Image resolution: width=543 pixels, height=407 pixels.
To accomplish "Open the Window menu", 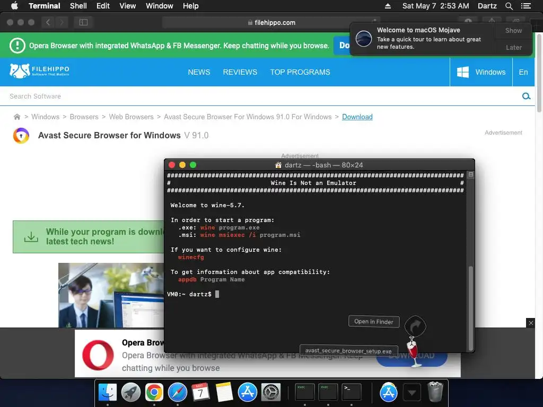I will point(159,6).
